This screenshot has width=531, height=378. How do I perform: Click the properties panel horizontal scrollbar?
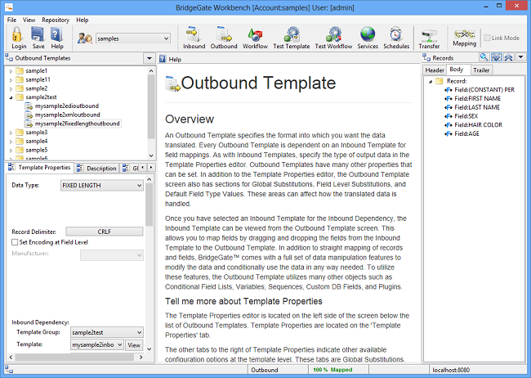(74, 358)
